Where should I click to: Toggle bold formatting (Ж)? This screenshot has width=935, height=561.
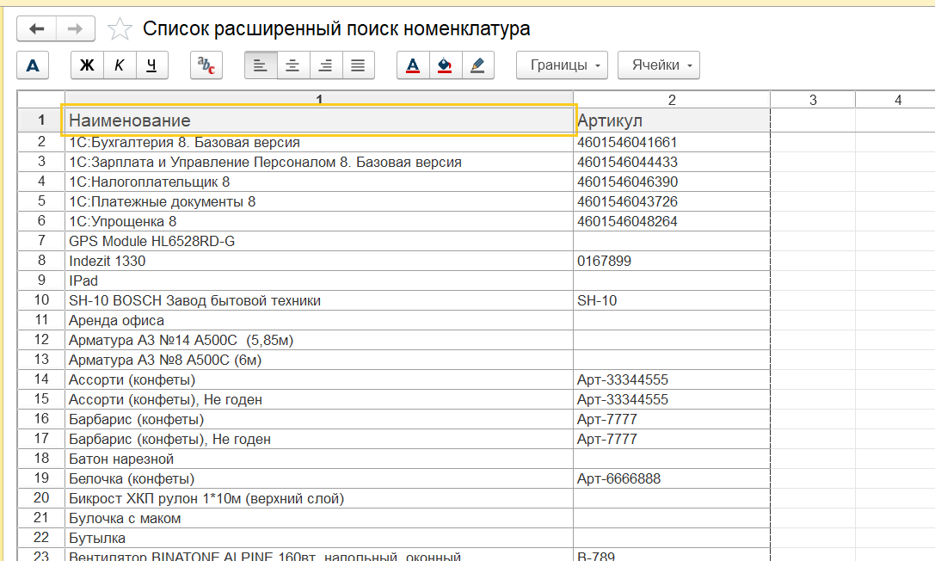87,65
